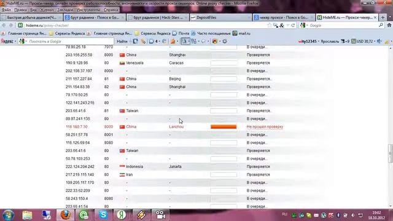This screenshot has height=221, width=393.
Task: Click the Iran country cell
Action: coord(126,174)
